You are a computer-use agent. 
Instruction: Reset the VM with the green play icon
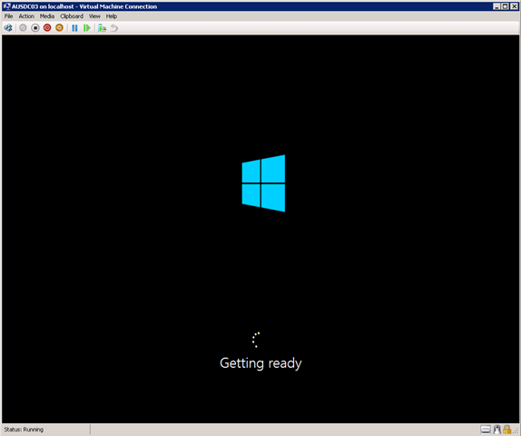click(87, 28)
